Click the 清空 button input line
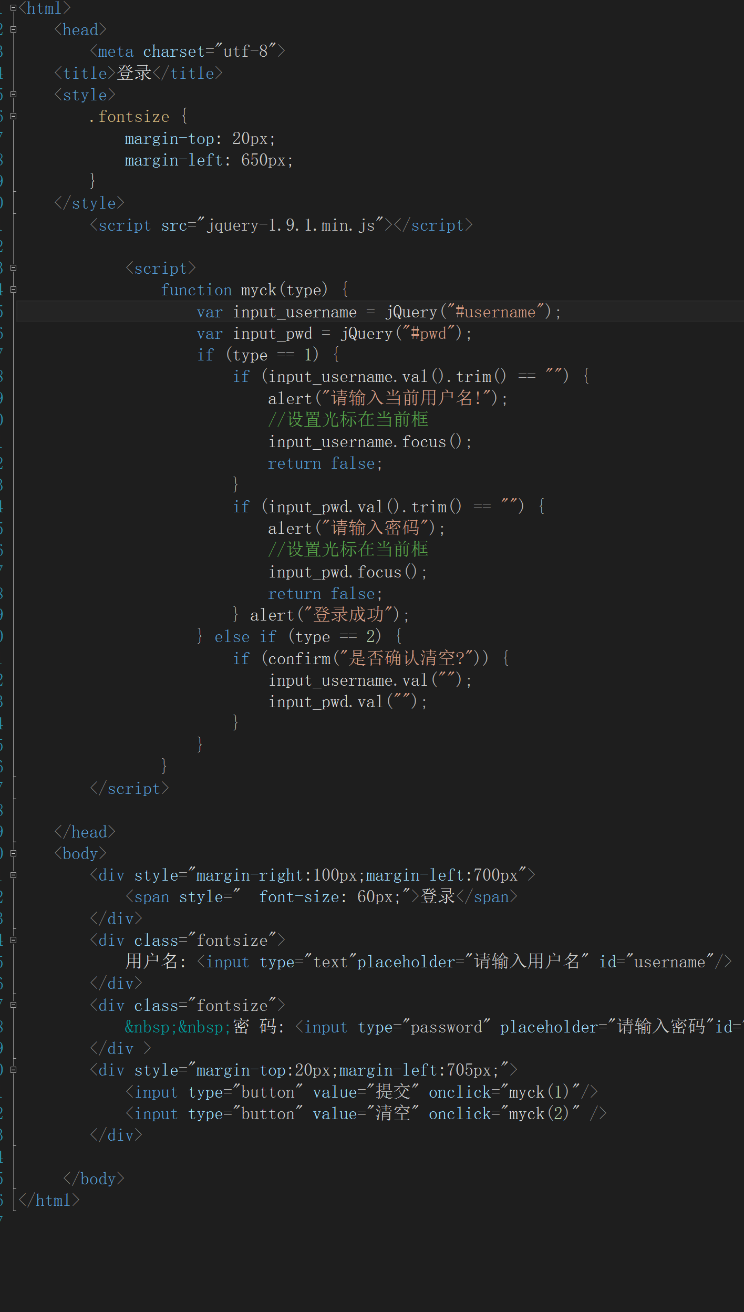Image resolution: width=744 pixels, height=1312 pixels. point(366,1114)
